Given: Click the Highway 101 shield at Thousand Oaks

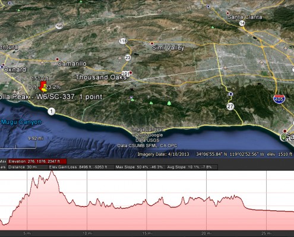Looking at the screenshot, I should (x=125, y=74).
